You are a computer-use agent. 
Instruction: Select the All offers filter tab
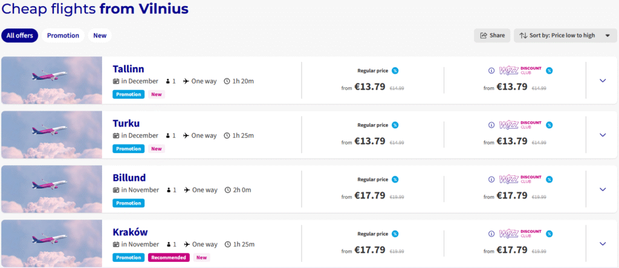[19, 36]
